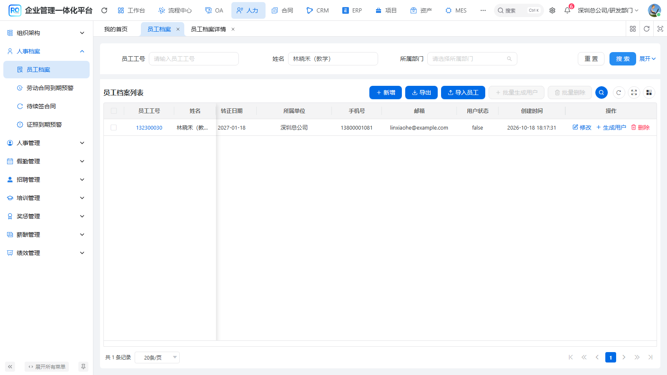The image size is (667, 375).
Task: Click the global 搜索 box in the top bar
Action: tap(519, 10)
